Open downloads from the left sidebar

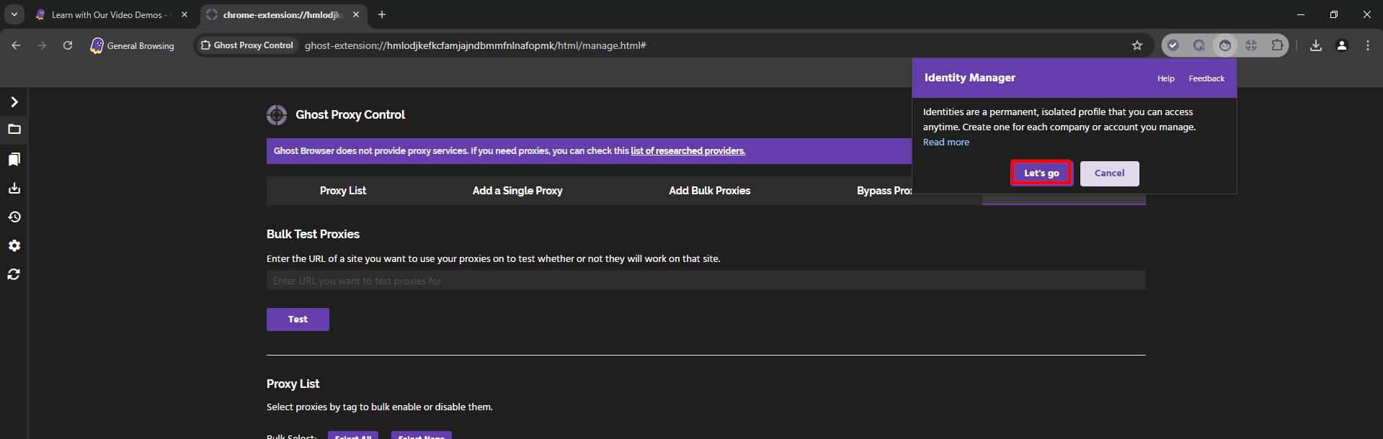(x=14, y=188)
